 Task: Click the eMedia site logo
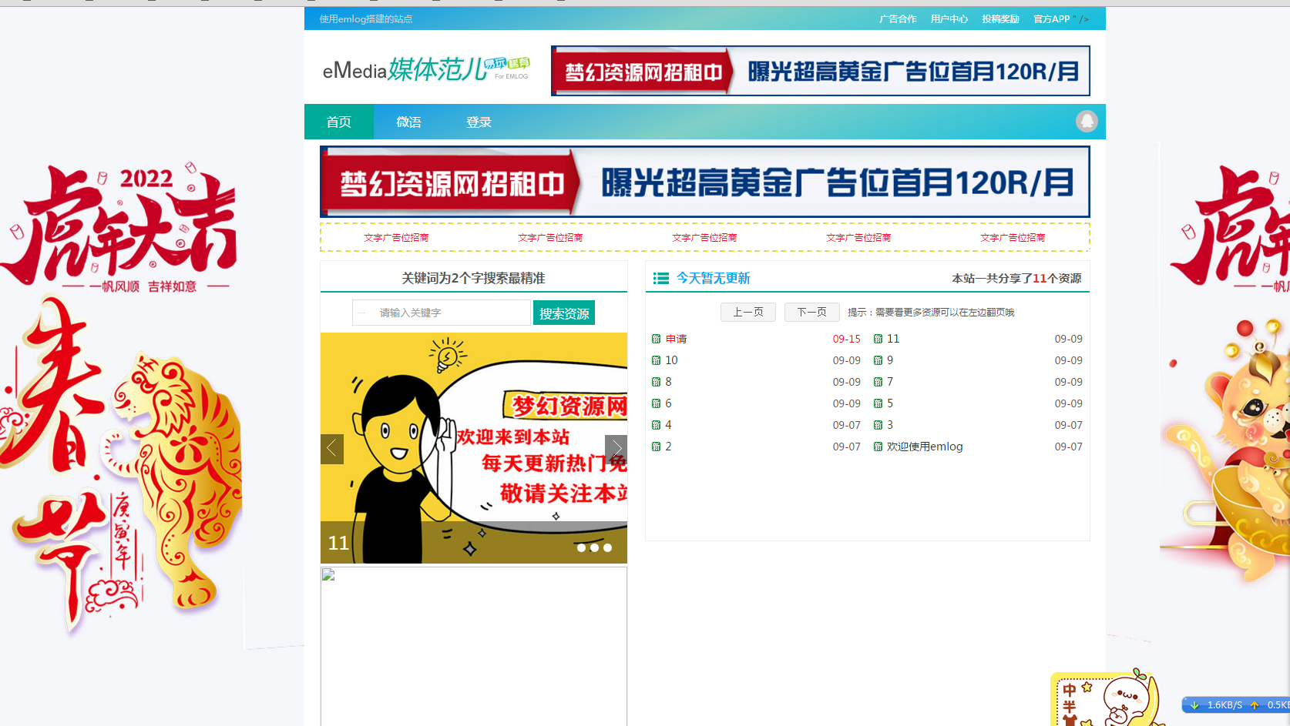pos(426,69)
